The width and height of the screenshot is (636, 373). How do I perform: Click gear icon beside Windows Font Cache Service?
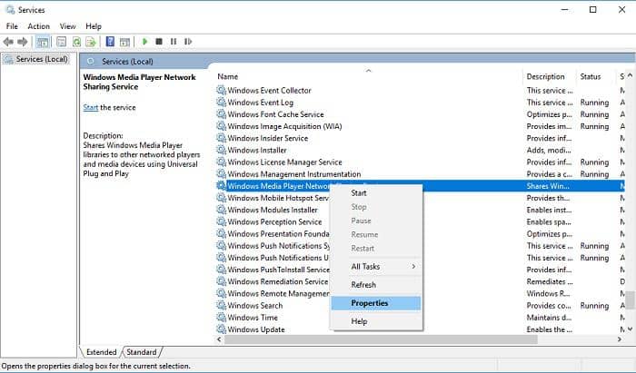pos(221,114)
